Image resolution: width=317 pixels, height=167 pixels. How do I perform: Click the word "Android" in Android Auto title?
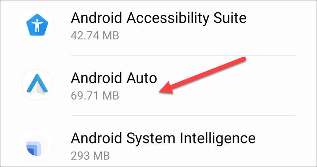96,78
